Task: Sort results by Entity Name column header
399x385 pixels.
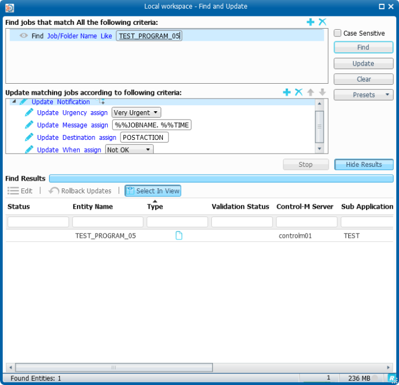Action: pos(92,207)
